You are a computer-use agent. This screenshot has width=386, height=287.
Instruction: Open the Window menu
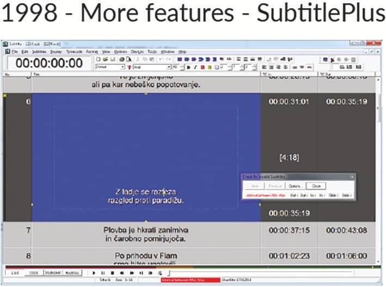[167, 52]
